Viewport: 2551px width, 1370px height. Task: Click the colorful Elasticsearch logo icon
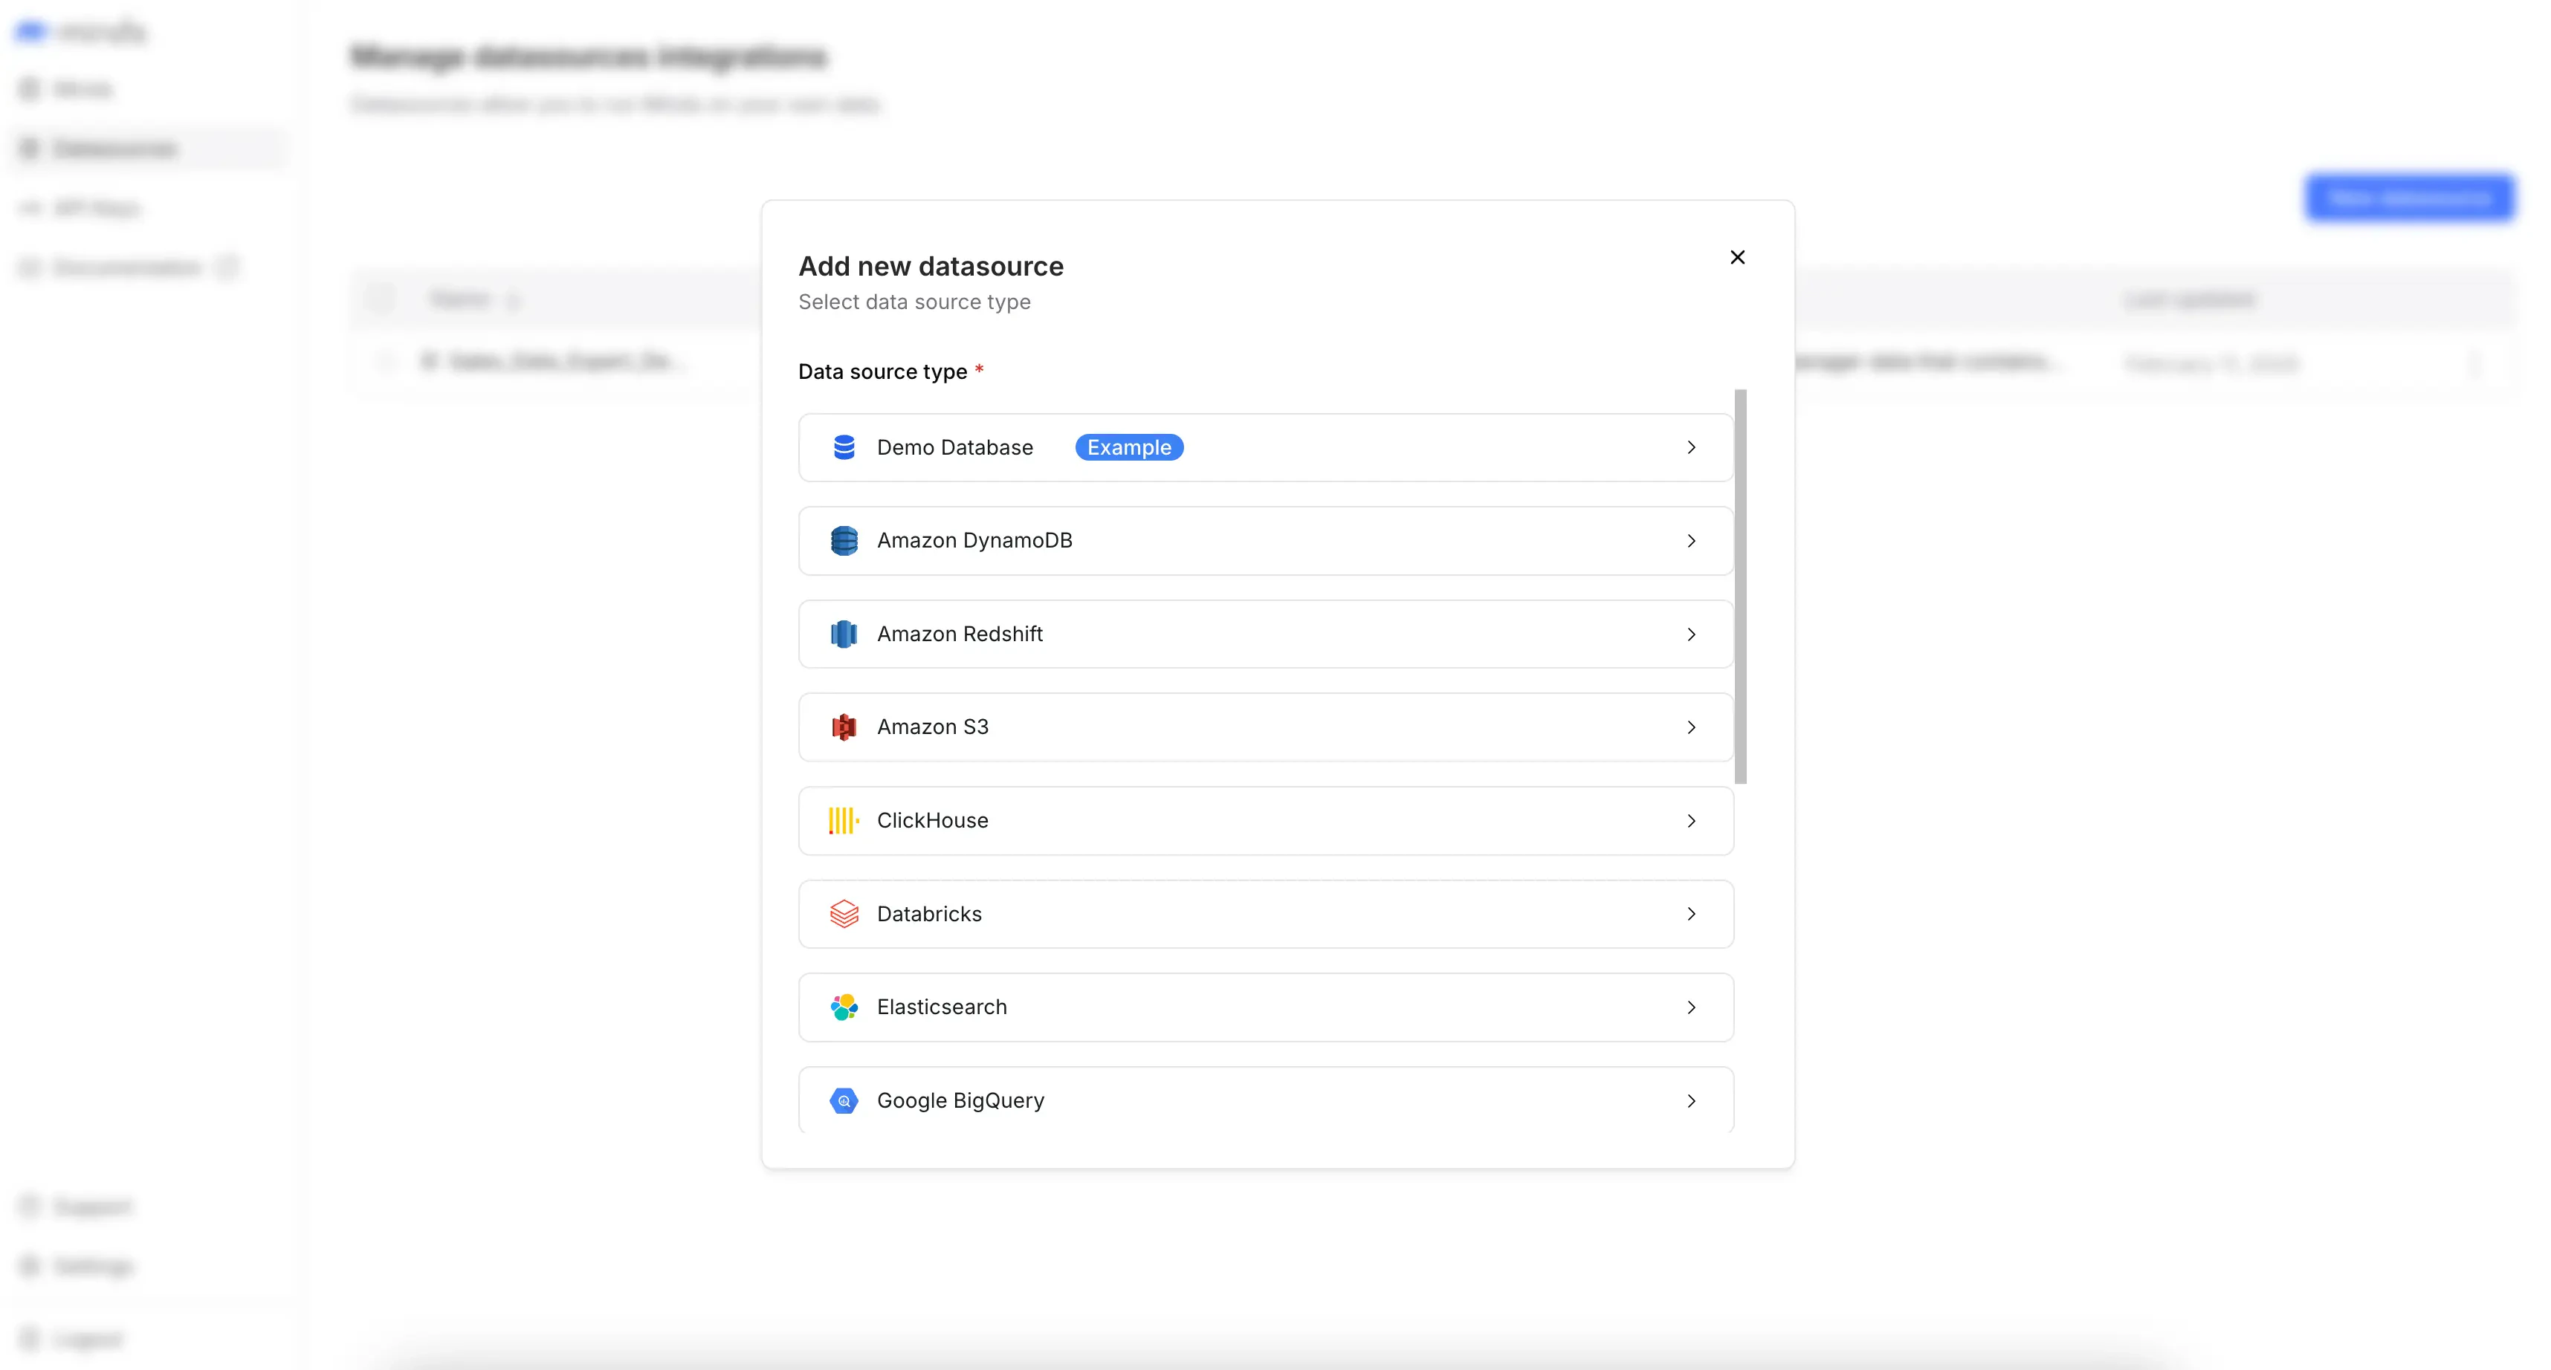click(844, 1007)
